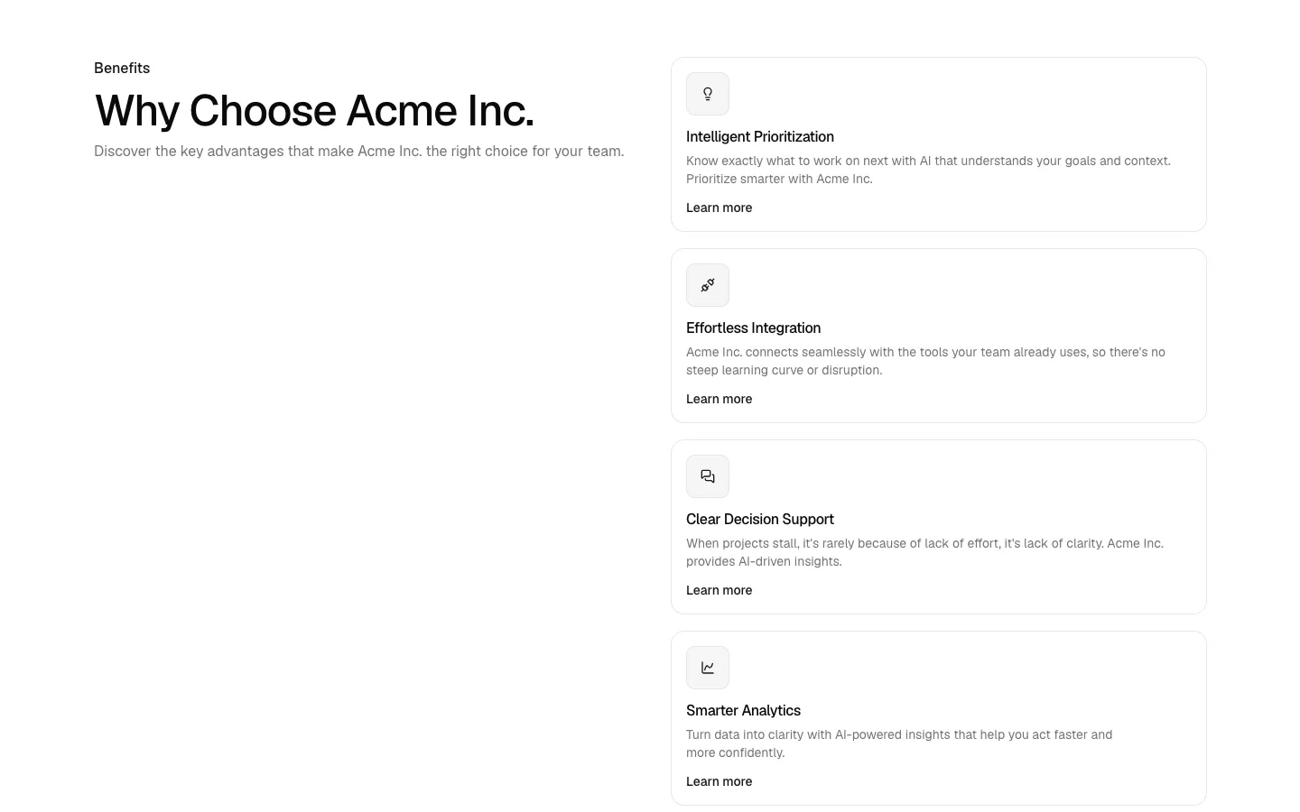The height and width of the screenshot is (812, 1300).
Task: Click the line chart icon for Smarter Analytics
Action: coord(708,668)
